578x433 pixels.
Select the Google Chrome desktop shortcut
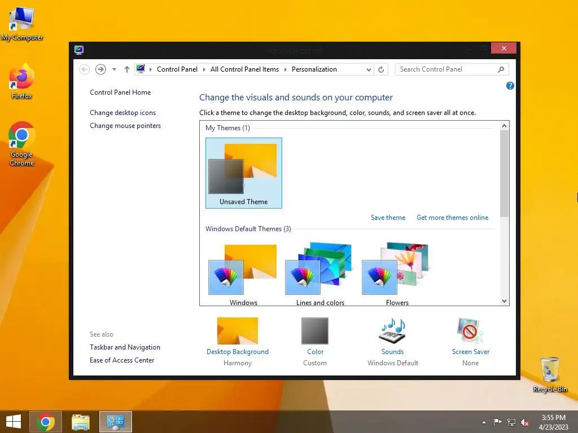point(22,144)
